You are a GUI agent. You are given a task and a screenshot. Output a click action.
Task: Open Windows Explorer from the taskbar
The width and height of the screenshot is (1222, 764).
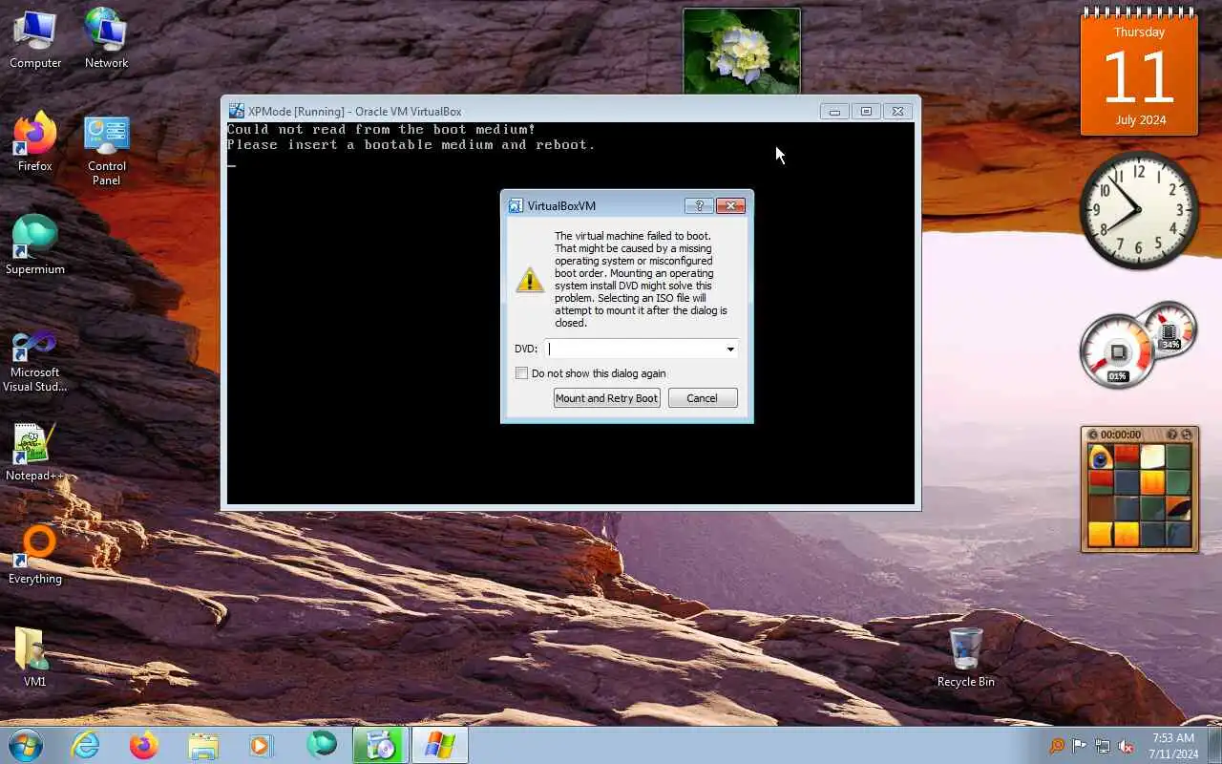[203, 745]
